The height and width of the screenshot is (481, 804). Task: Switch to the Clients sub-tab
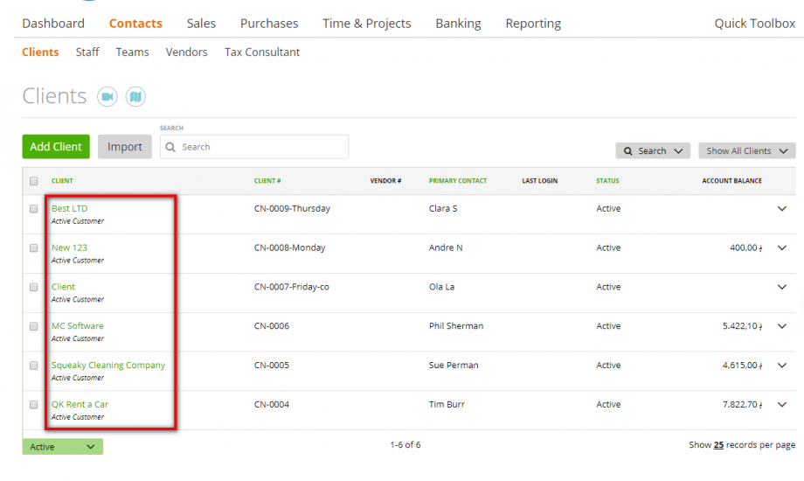[40, 52]
